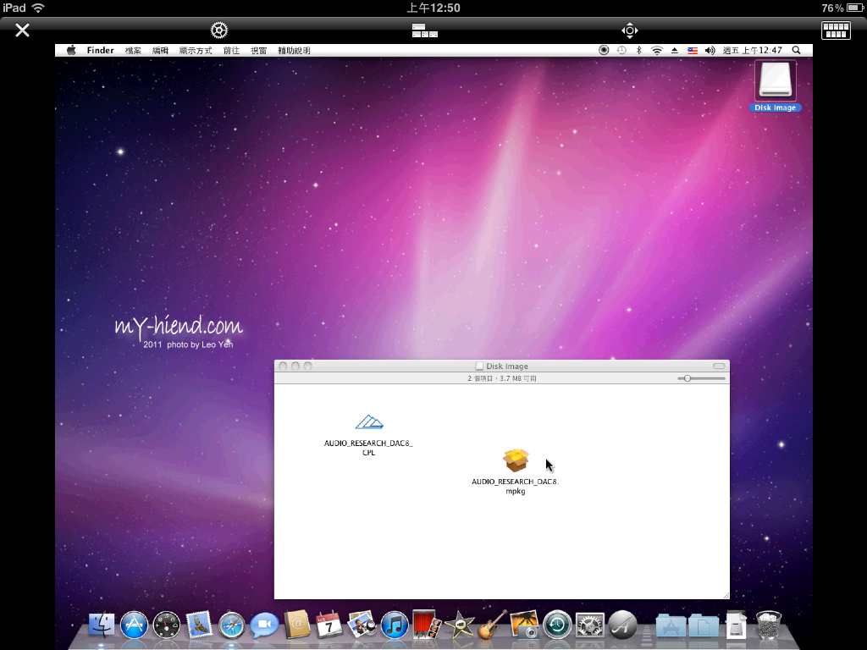This screenshot has height=650, width=867.
Task: Launch Preview from the dock
Action: (362, 625)
